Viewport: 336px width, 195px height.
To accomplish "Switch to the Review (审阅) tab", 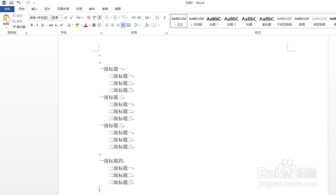I will tap(105, 9).
